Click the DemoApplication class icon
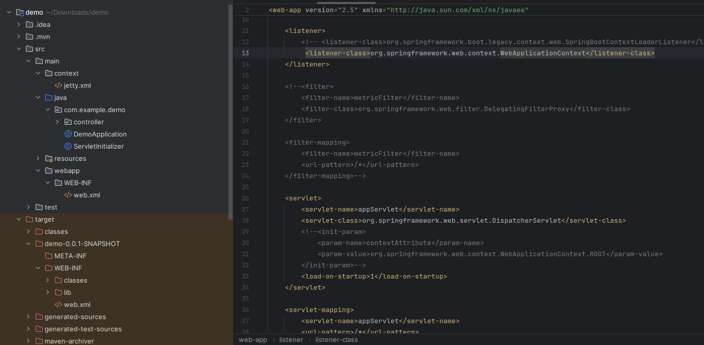 (68, 134)
